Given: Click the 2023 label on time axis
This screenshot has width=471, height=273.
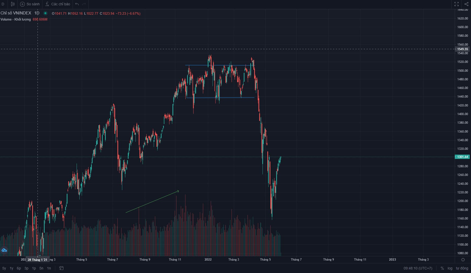Looking at the screenshot, I should [392, 260].
